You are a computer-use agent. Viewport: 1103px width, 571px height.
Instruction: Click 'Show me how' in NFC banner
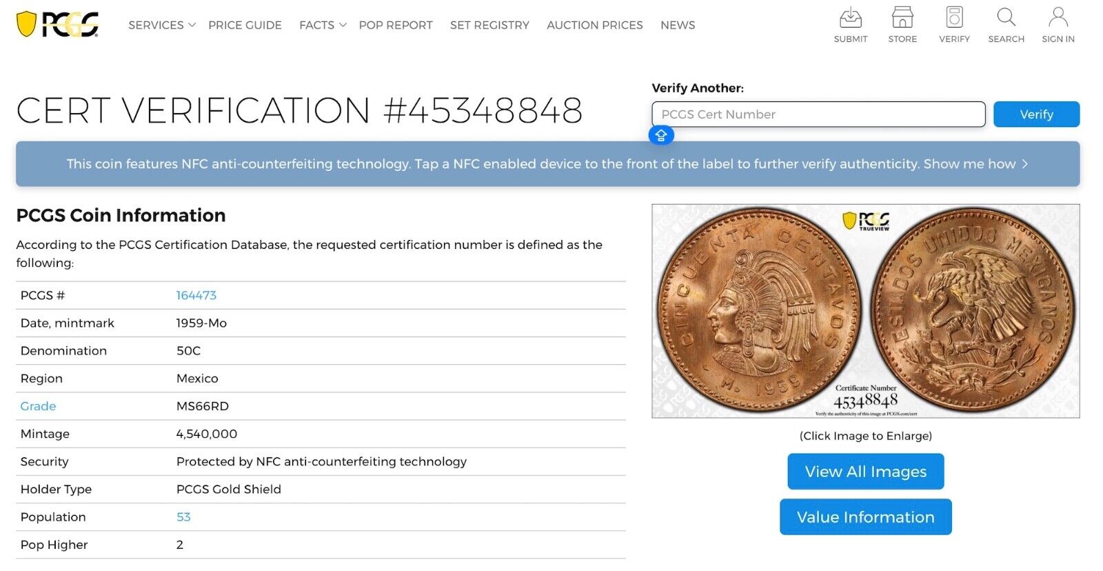point(975,164)
